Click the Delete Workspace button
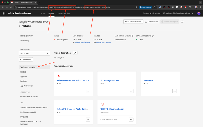Screen dimensions: 203x127 tap(170, 22)
